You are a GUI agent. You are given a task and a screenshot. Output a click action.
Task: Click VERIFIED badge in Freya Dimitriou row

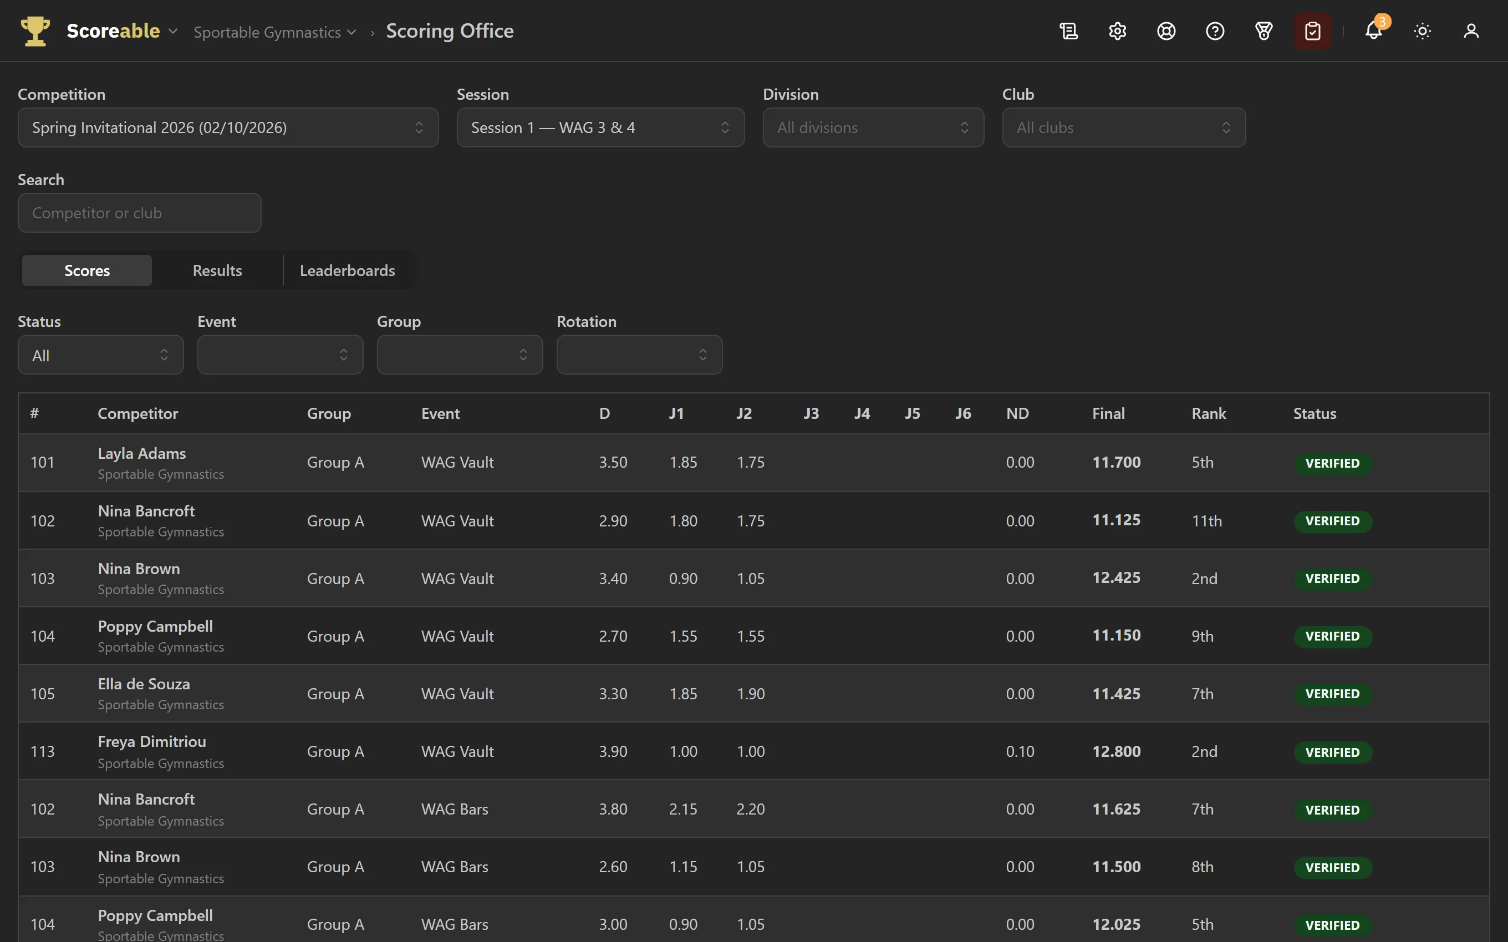[1332, 752]
